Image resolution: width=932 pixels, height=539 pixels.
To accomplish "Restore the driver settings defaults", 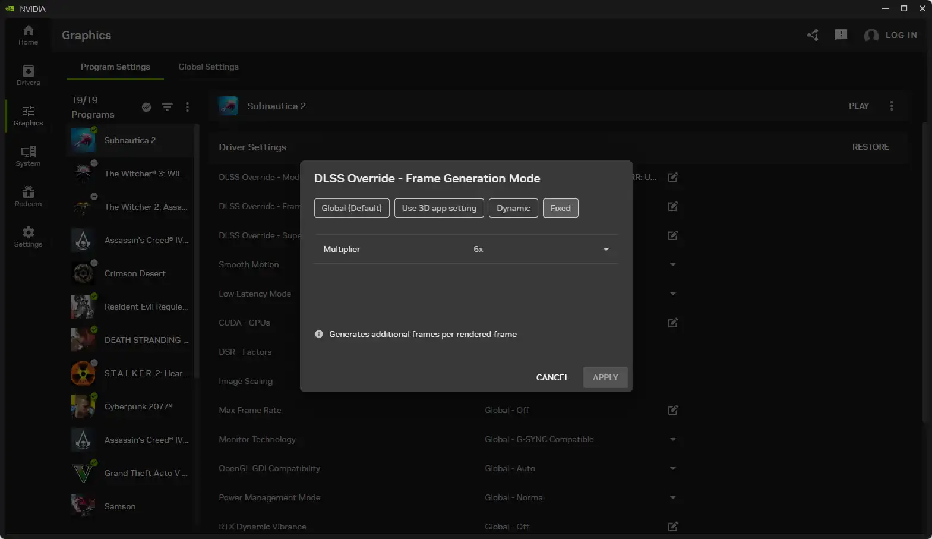I will [x=870, y=147].
